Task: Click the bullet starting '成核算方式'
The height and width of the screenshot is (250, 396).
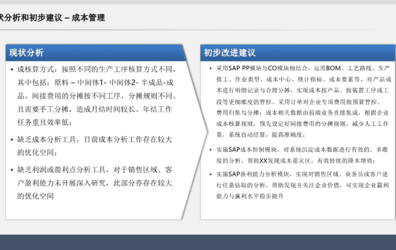Action: [97, 69]
